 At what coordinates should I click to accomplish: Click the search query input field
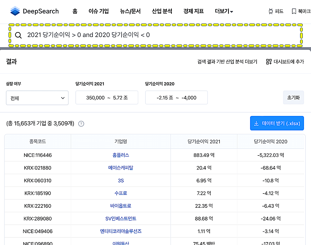coord(155,35)
